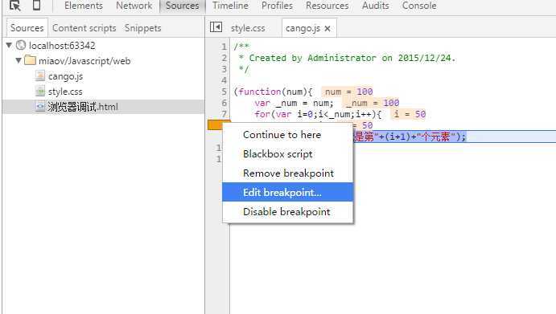The width and height of the screenshot is (556, 314).
Task: Open the Timeline panel
Action: [x=230, y=6]
